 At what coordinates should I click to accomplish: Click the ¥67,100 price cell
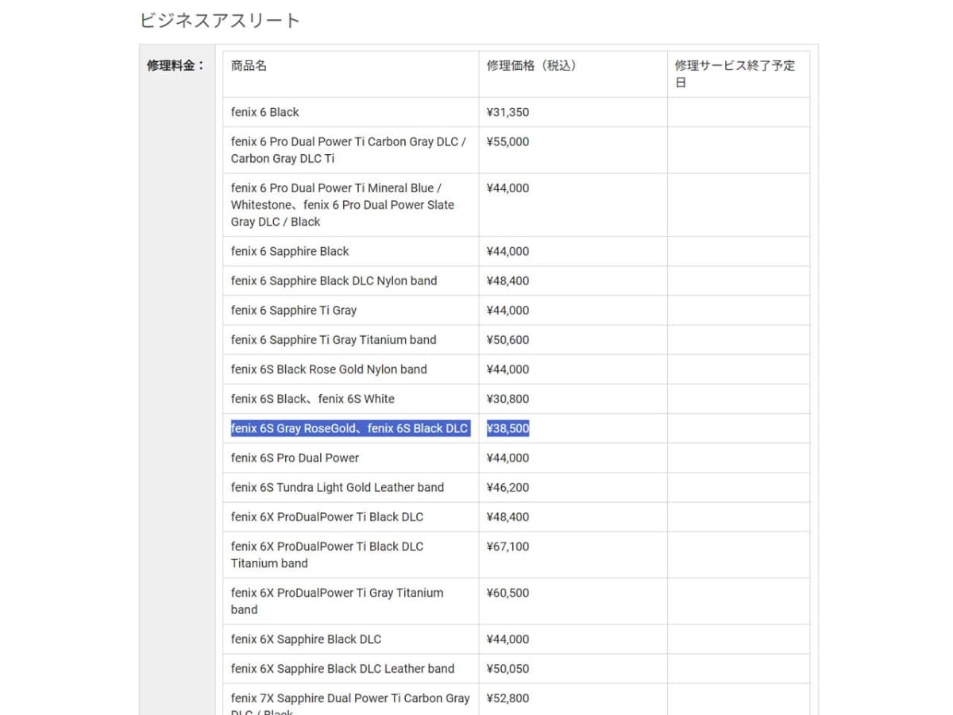point(507,546)
